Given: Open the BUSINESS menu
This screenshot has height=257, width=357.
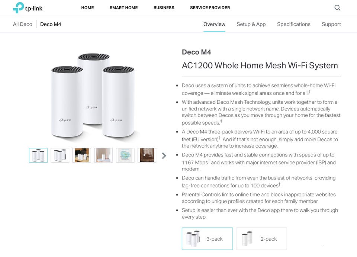Looking at the screenshot, I should 164,8.
